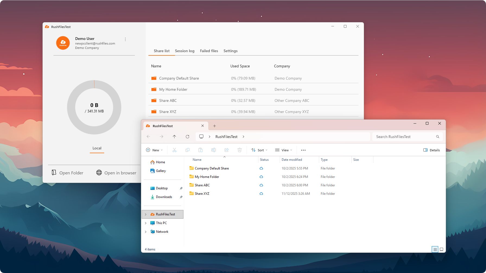Screen dimensions: 486x273
Task: Expand RushFilesTest node in navigation pane
Action: (146, 214)
